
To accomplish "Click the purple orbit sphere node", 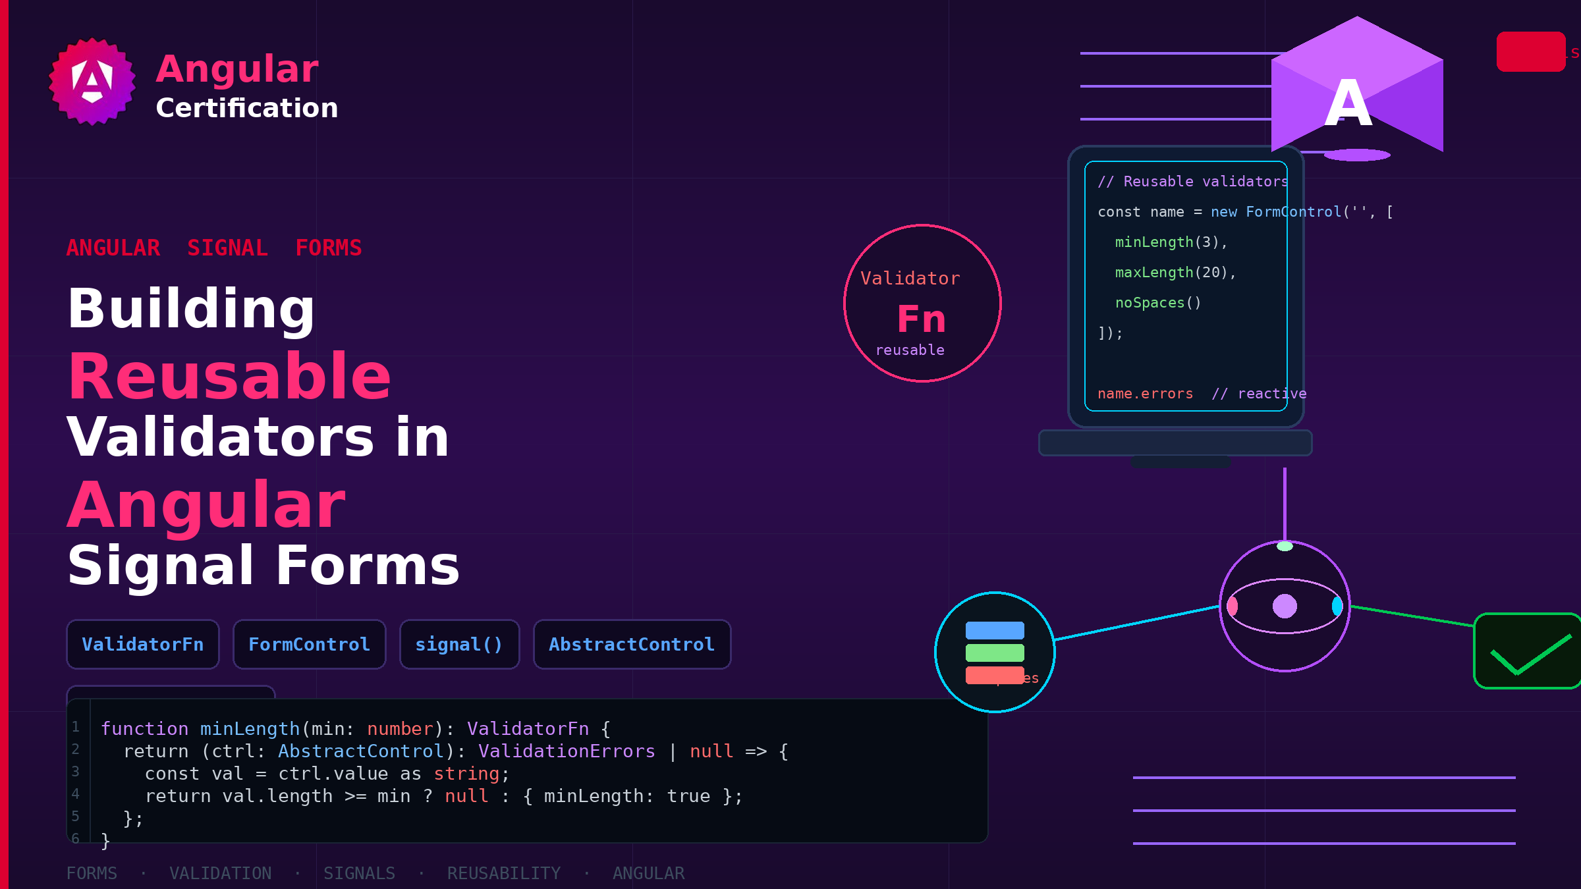I will pyautogui.click(x=1285, y=606).
